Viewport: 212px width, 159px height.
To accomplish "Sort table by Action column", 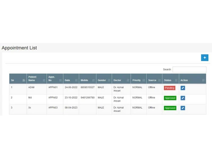I will click(192, 79).
